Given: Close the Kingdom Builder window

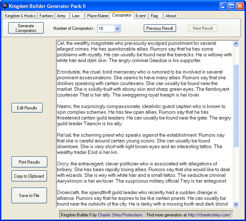Looking at the screenshot, I should coord(240,6).
